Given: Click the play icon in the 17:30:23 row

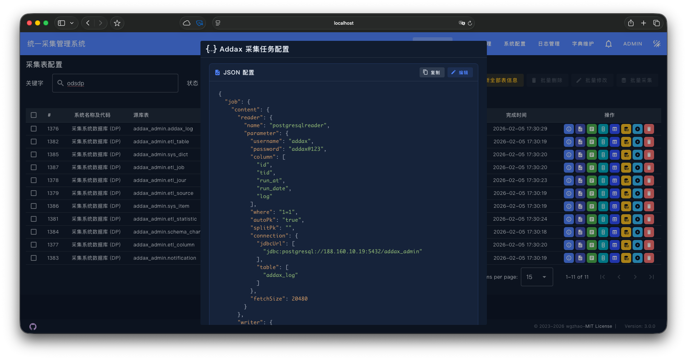Looking at the screenshot, I should [637, 181].
